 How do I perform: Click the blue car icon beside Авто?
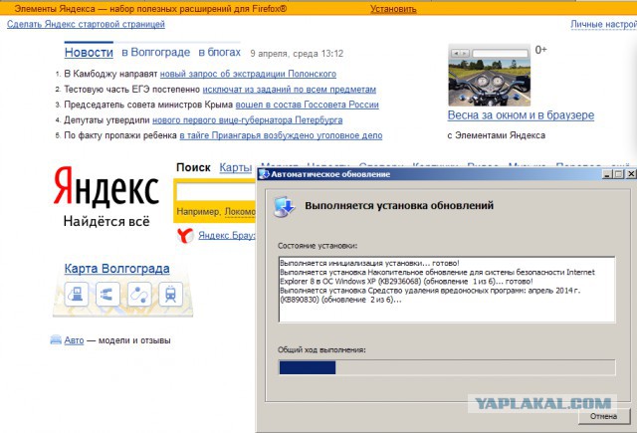pyautogui.click(x=56, y=340)
